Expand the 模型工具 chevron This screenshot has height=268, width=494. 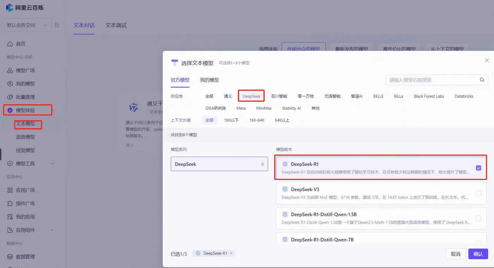[x=53, y=164]
